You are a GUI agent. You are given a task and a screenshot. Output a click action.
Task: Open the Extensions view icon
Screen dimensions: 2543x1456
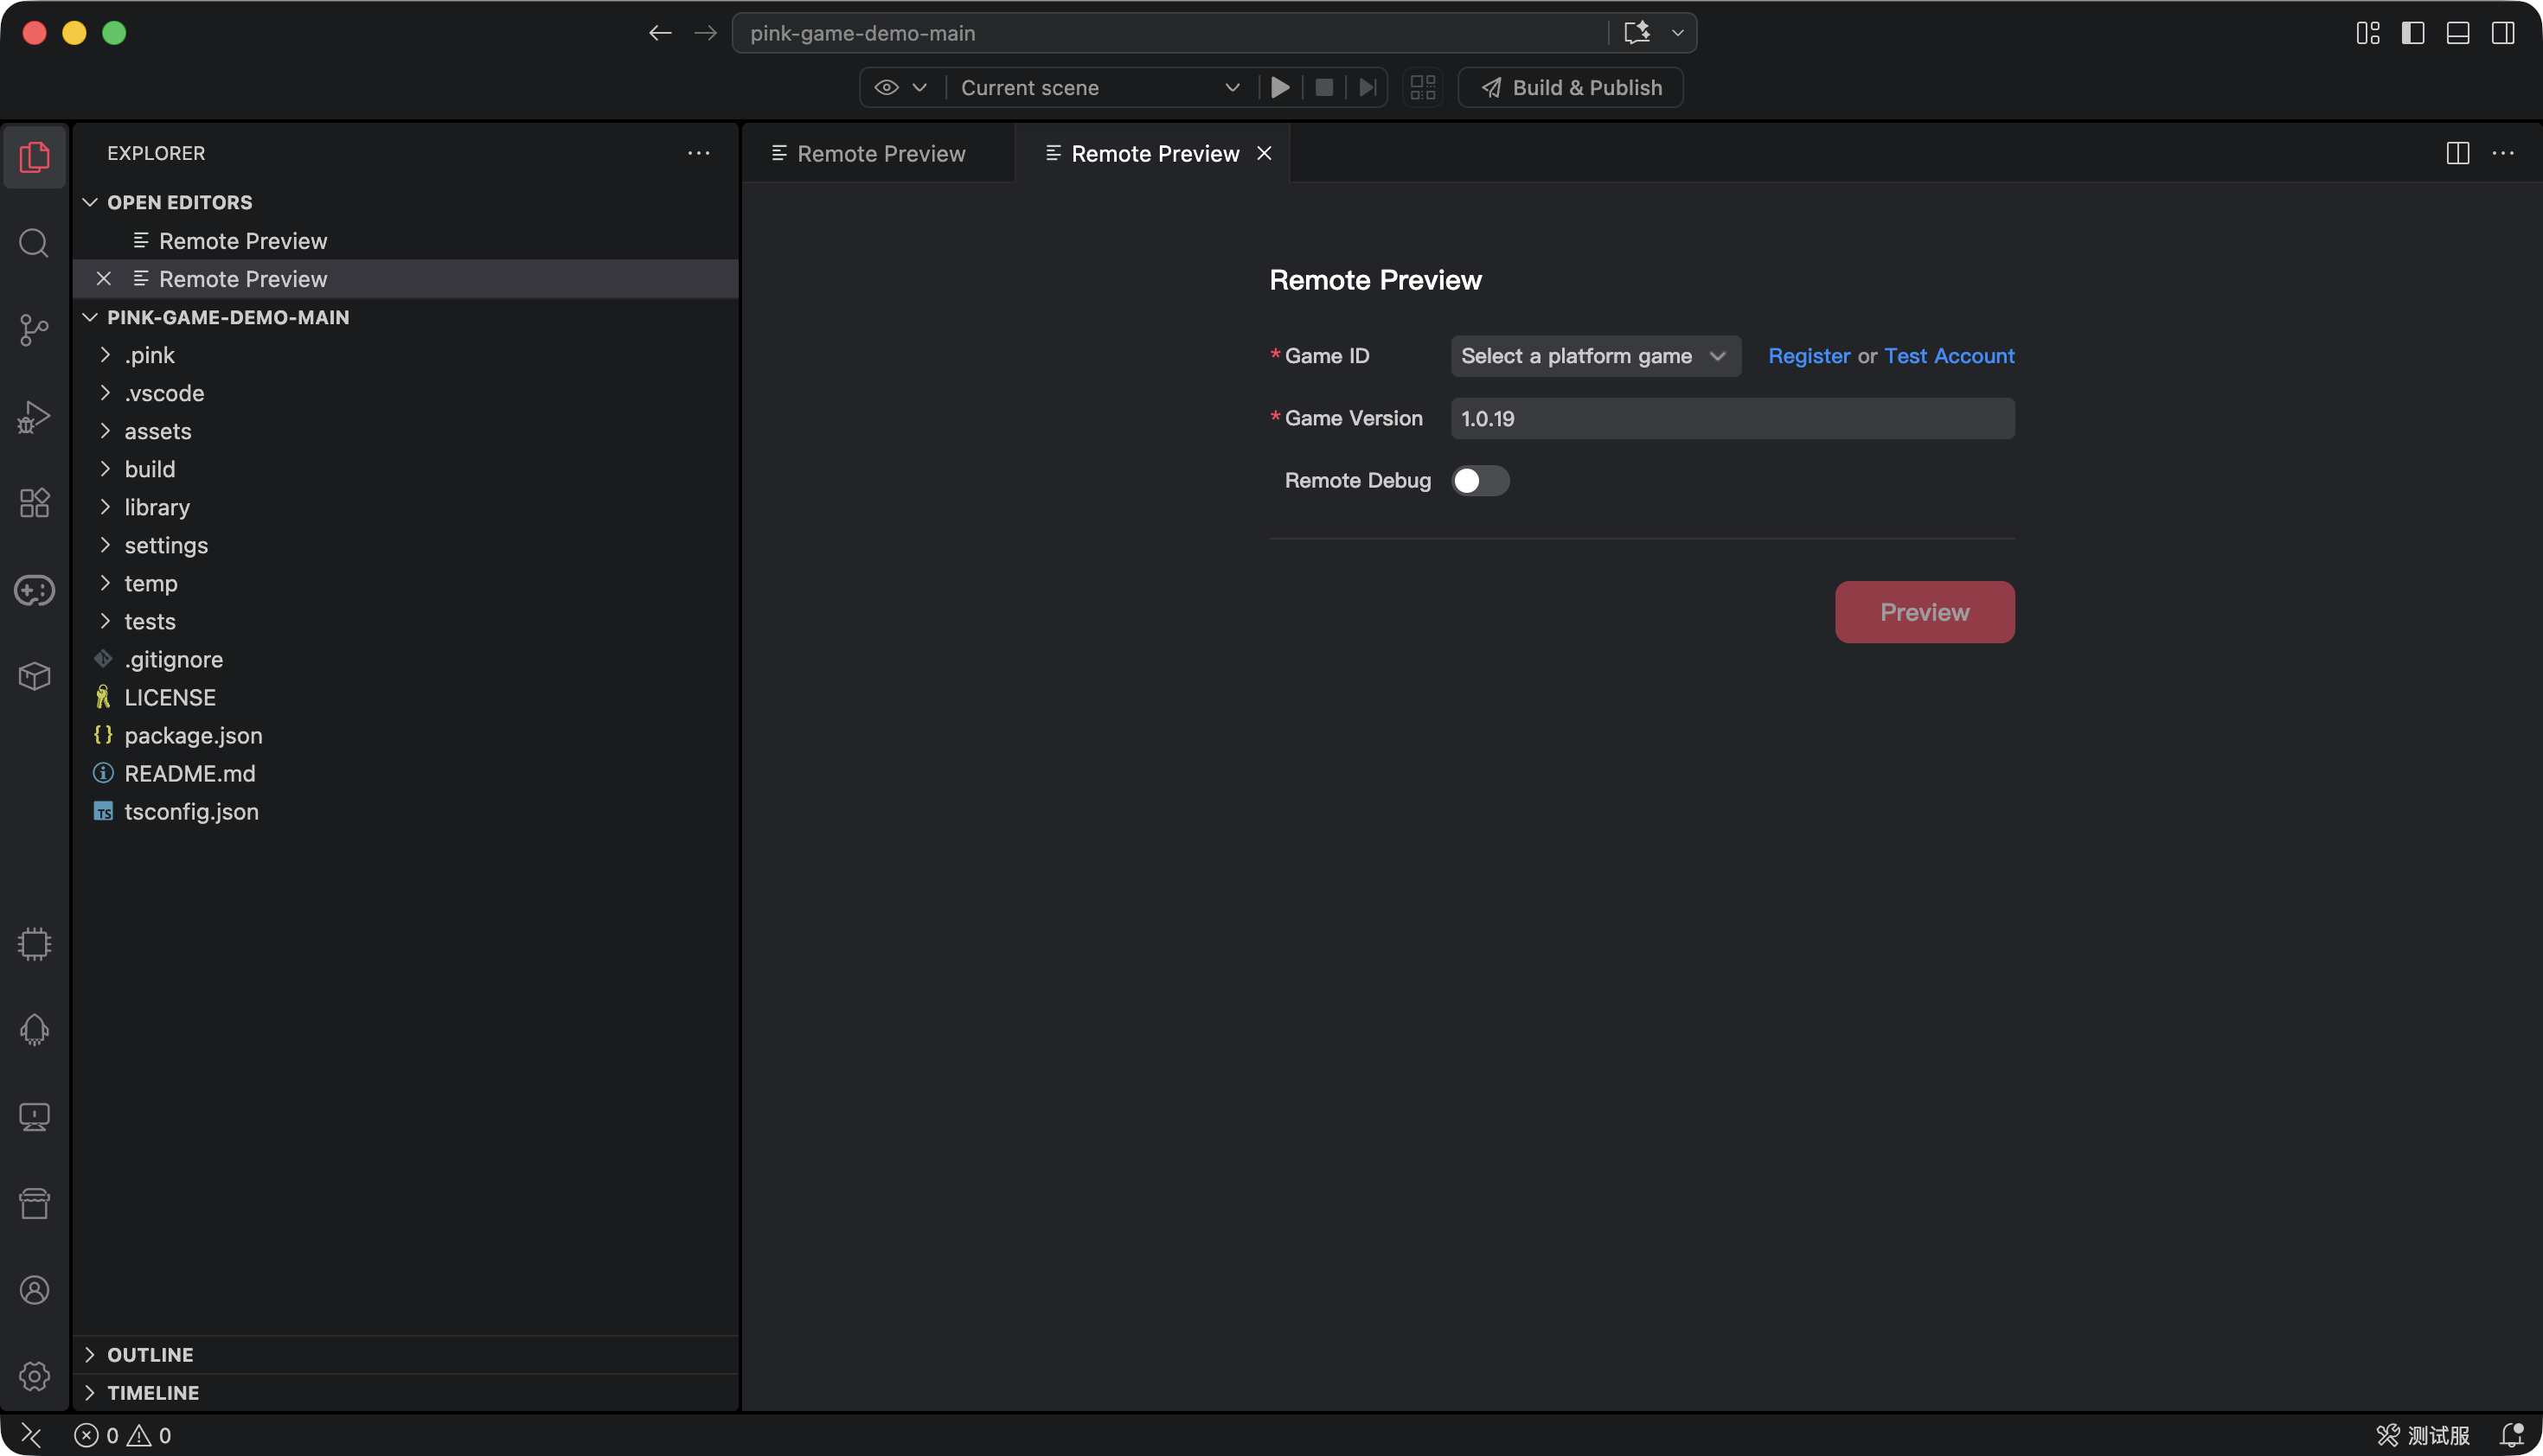pyautogui.click(x=34, y=503)
